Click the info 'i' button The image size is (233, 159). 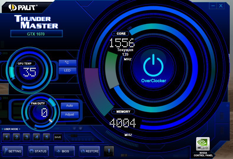point(109,151)
